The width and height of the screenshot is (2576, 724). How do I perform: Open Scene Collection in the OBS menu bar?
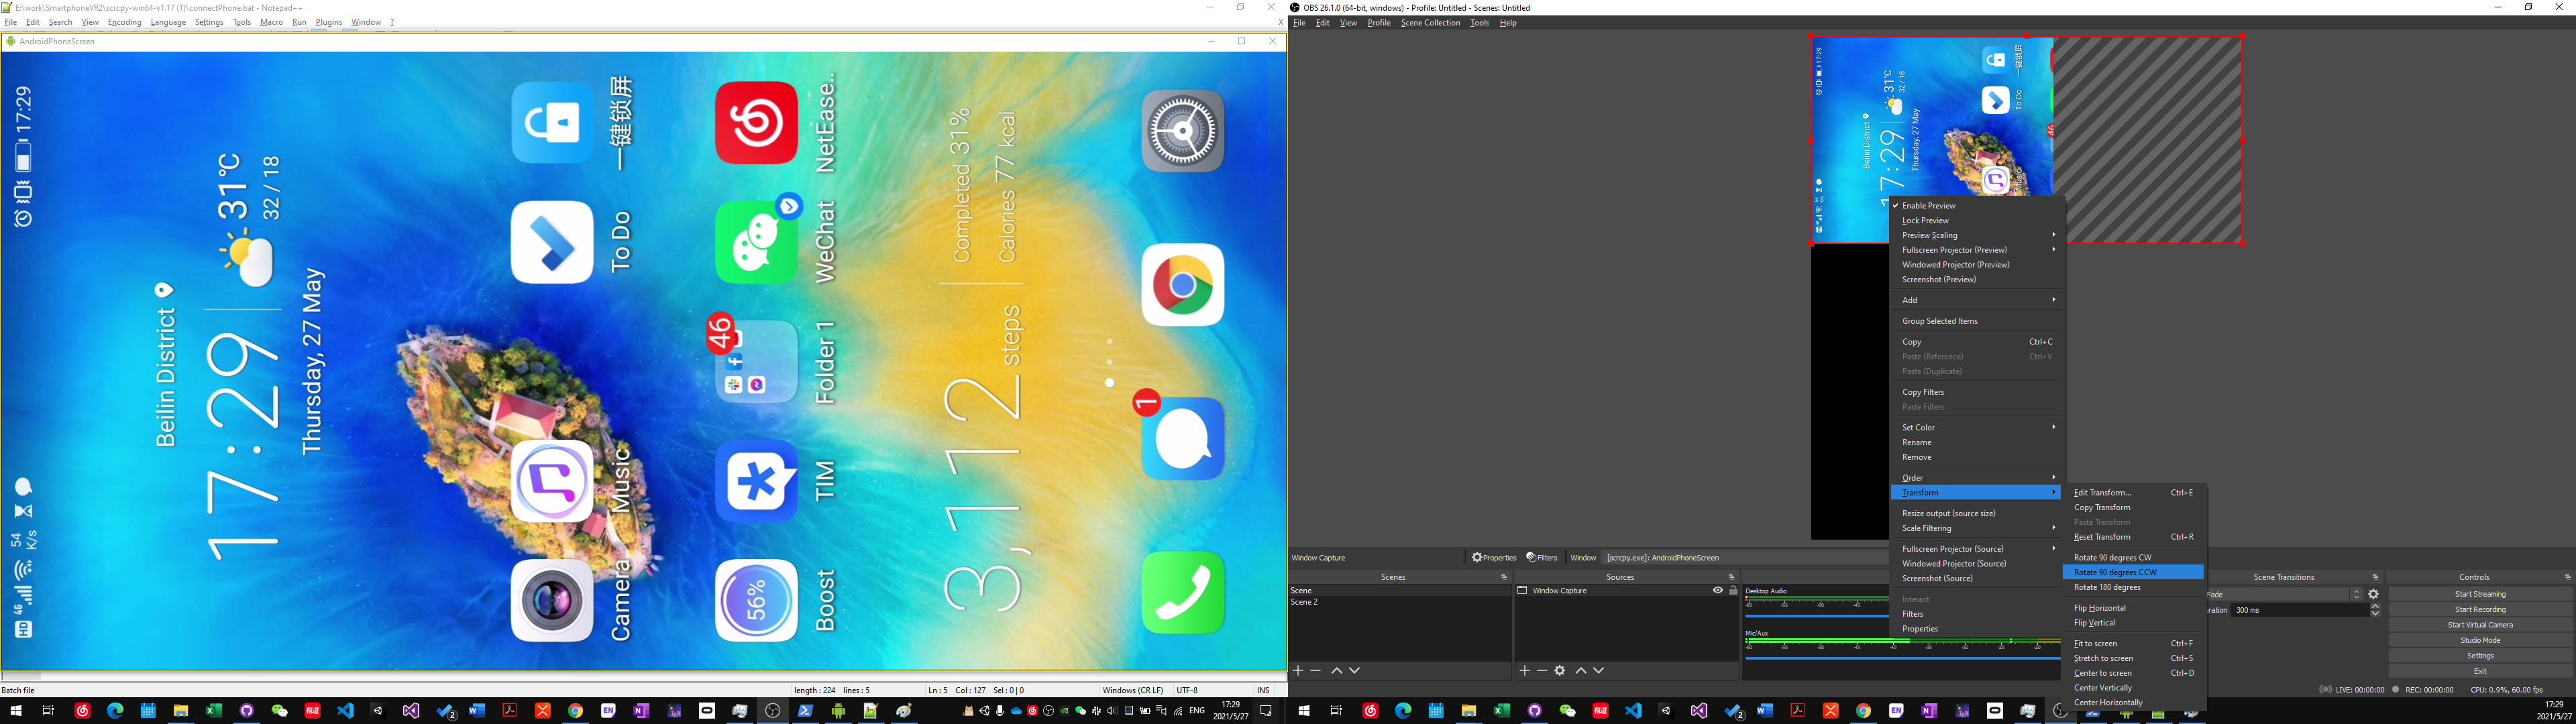coord(1430,23)
